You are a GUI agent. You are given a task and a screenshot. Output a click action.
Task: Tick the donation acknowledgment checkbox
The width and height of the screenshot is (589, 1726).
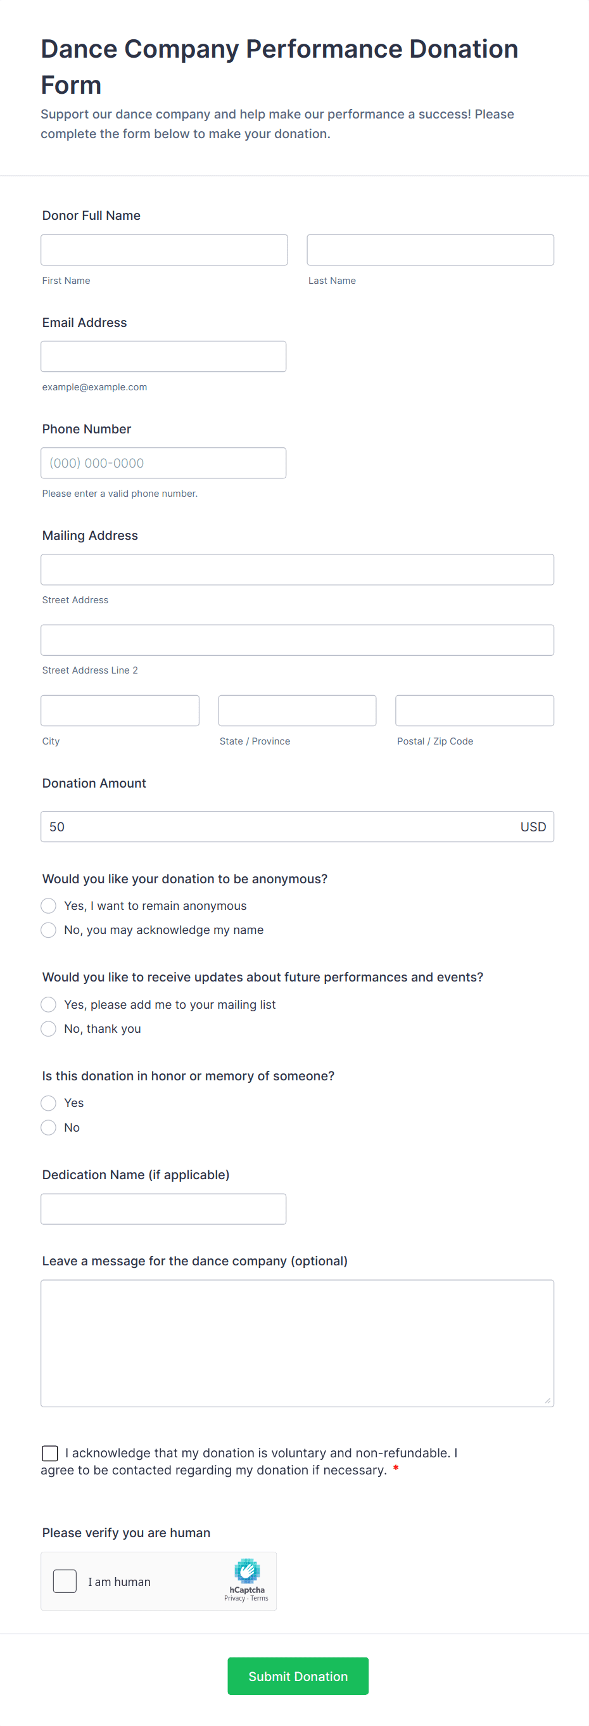(x=50, y=1453)
